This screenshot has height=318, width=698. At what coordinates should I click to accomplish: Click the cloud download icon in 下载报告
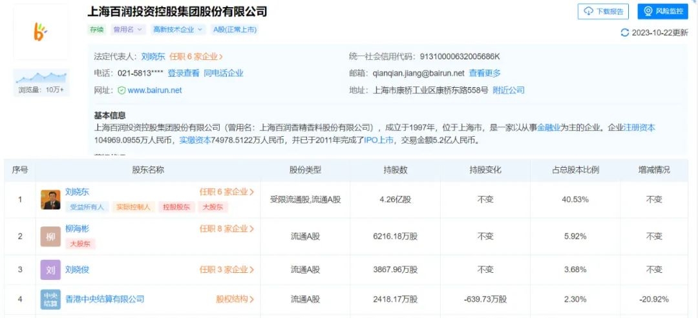[x=589, y=12]
